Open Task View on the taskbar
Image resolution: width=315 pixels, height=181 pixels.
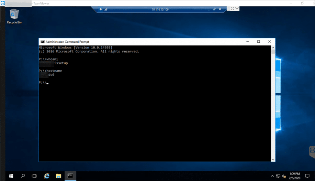34,175
